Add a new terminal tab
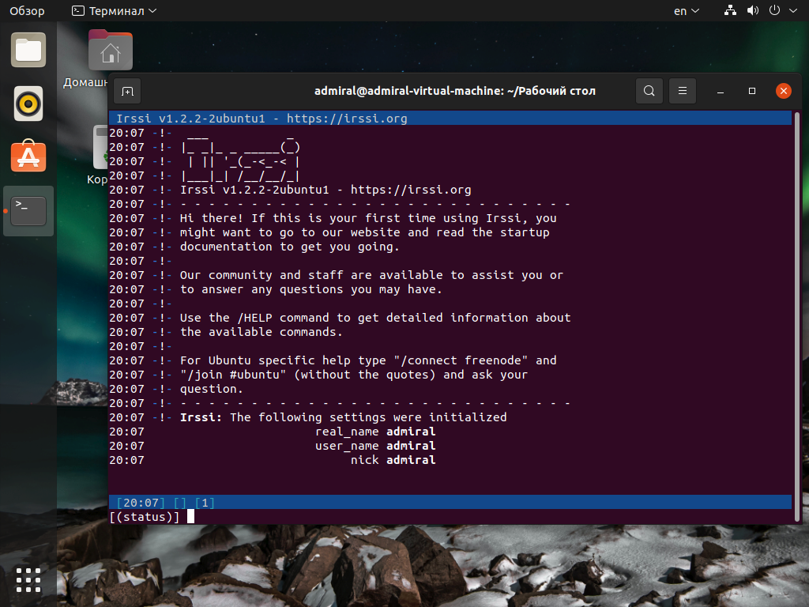This screenshot has width=809, height=607. coord(127,92)
